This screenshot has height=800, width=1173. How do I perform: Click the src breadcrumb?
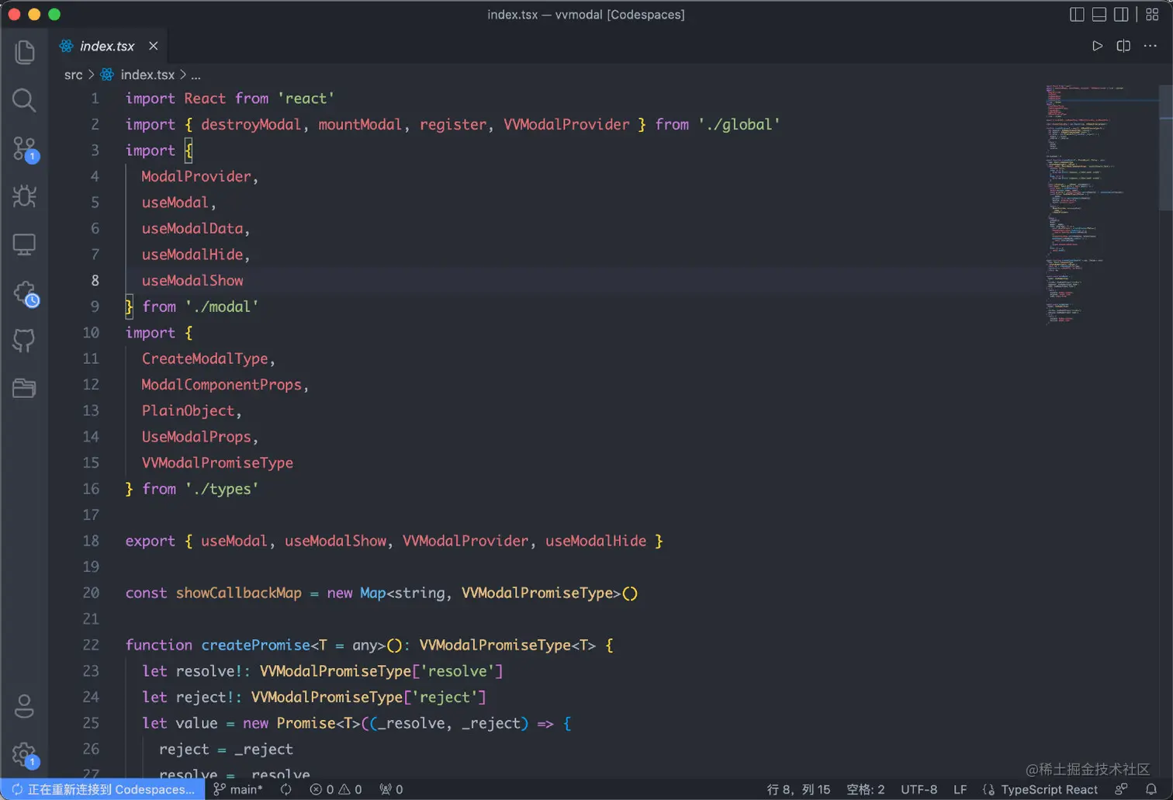(73, 74)
